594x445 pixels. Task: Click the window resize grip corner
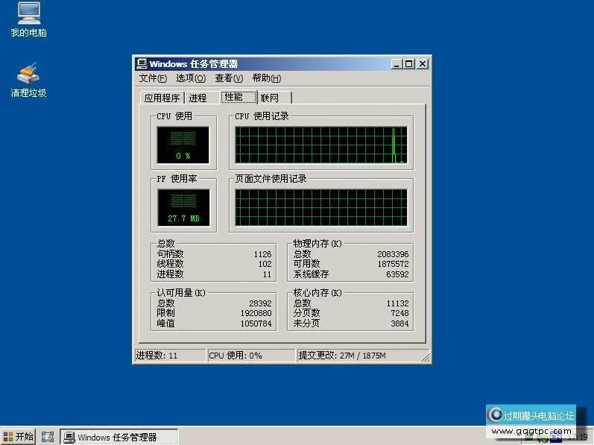tap(426, 357)
